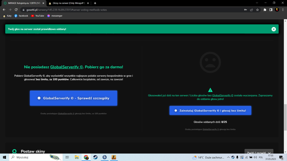Show hidden system tray icons
This screenshot has height=161, width=287.
[x=228, y=157]
